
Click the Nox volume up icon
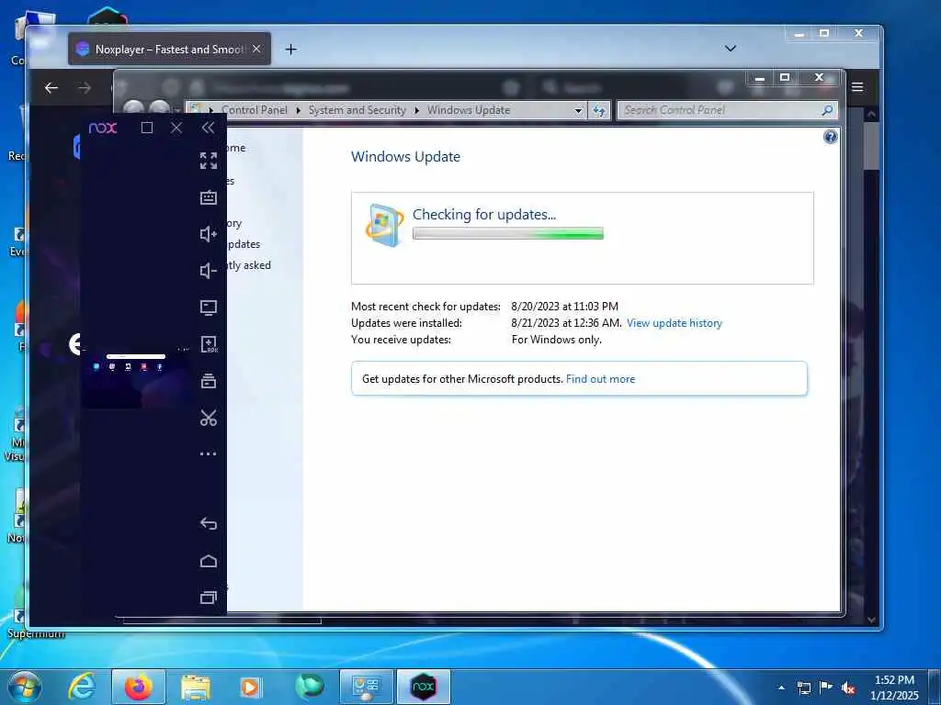[x=209, y=234]
